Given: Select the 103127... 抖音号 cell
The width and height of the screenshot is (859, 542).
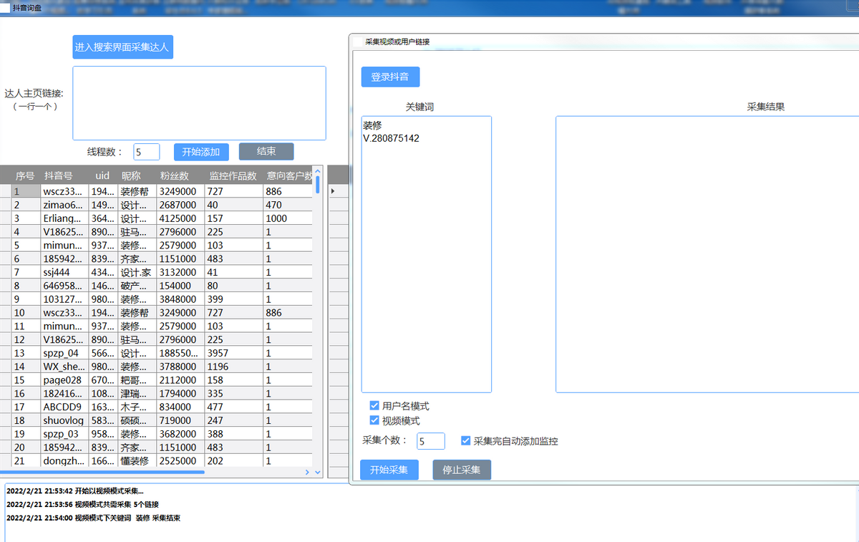Looking at the screenshot, I should (x=64, y=299).
